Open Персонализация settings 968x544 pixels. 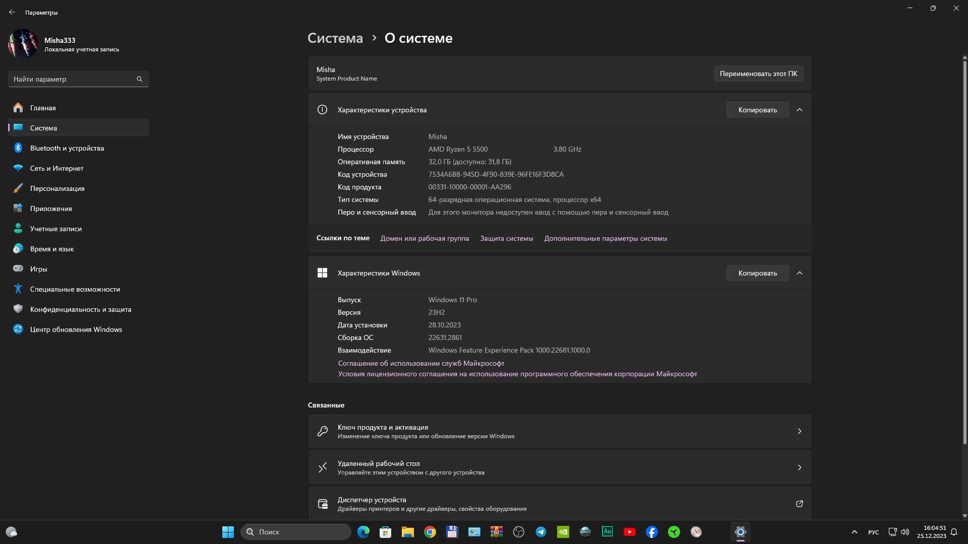(x=78, y=188)
